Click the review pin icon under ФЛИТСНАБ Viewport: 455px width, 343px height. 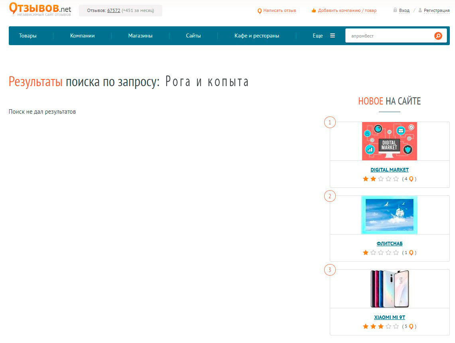click(411, 253)
